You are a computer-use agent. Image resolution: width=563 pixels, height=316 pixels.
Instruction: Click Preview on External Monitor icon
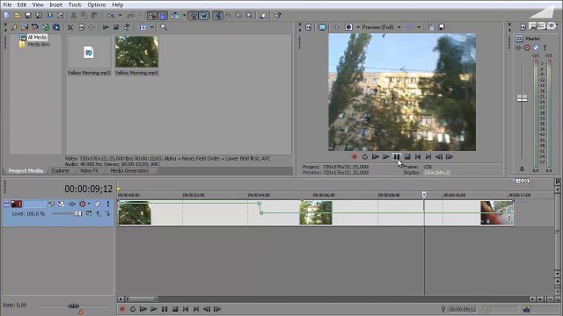323,27
